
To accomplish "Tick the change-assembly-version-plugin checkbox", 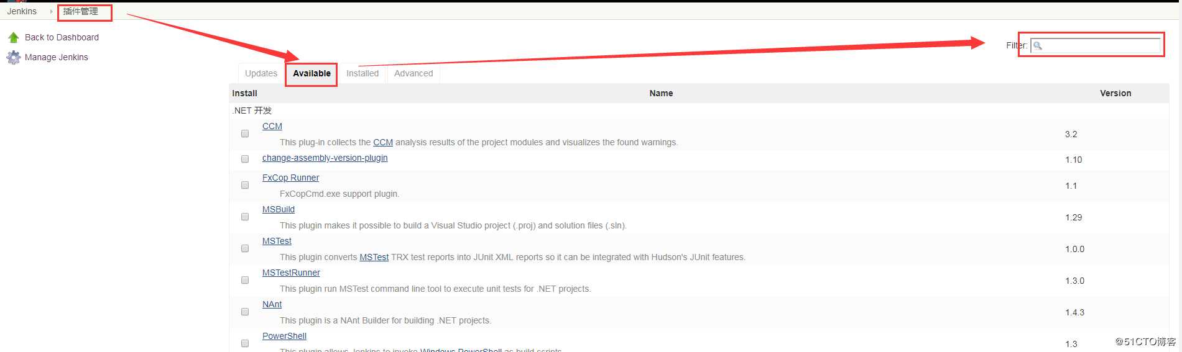I will [x=245, y=159].
